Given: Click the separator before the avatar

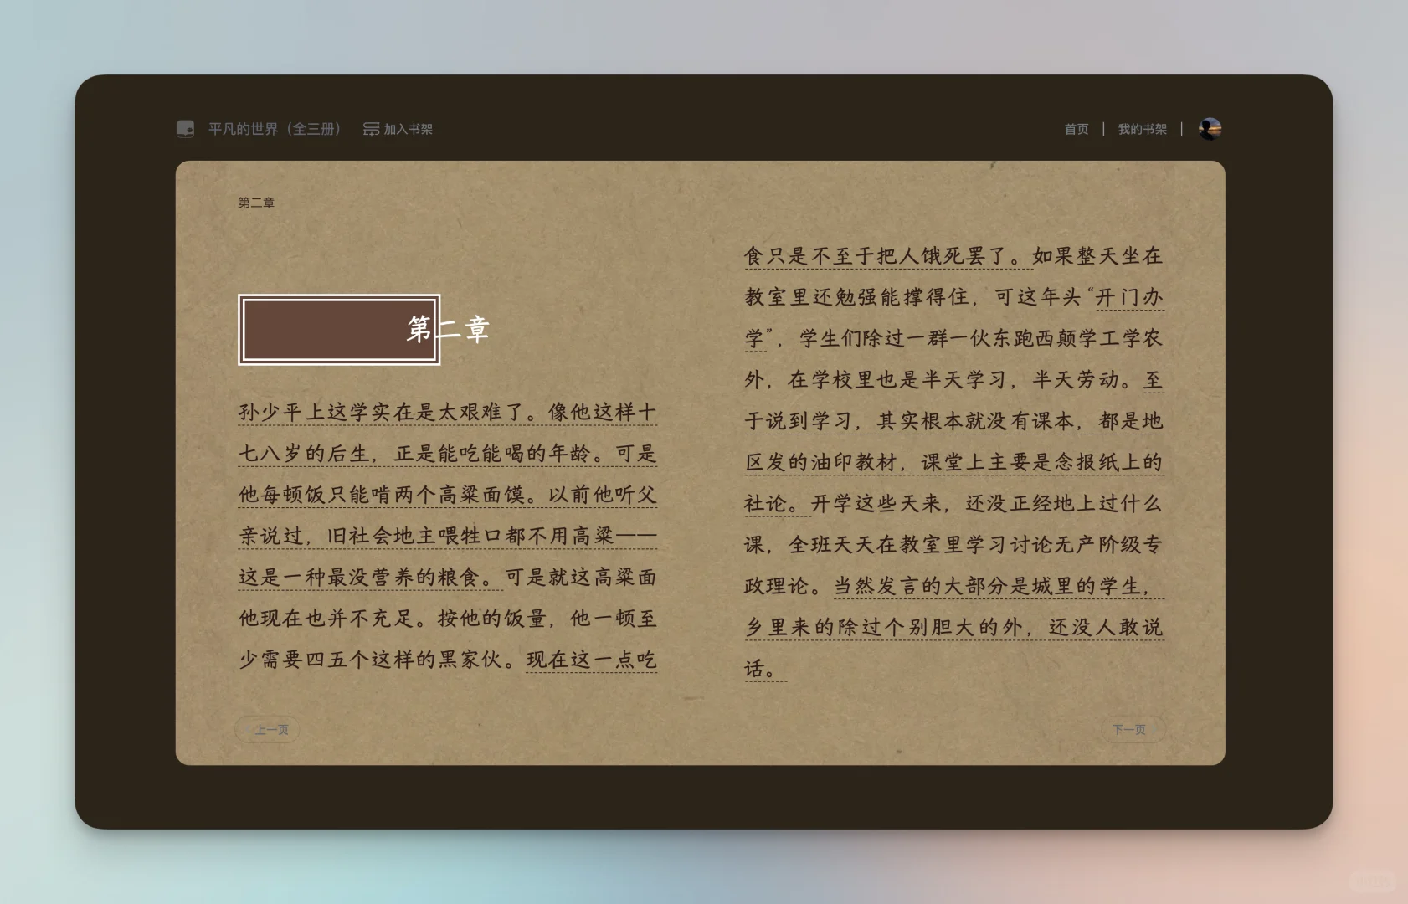Looking at the screenshot, I should [1181, 129].
